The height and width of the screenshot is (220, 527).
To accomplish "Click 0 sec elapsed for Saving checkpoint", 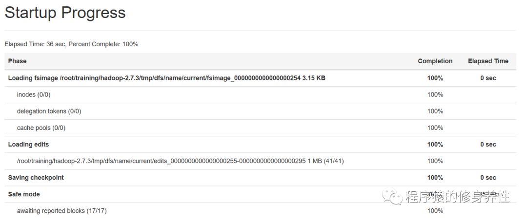I will (488, 178).
